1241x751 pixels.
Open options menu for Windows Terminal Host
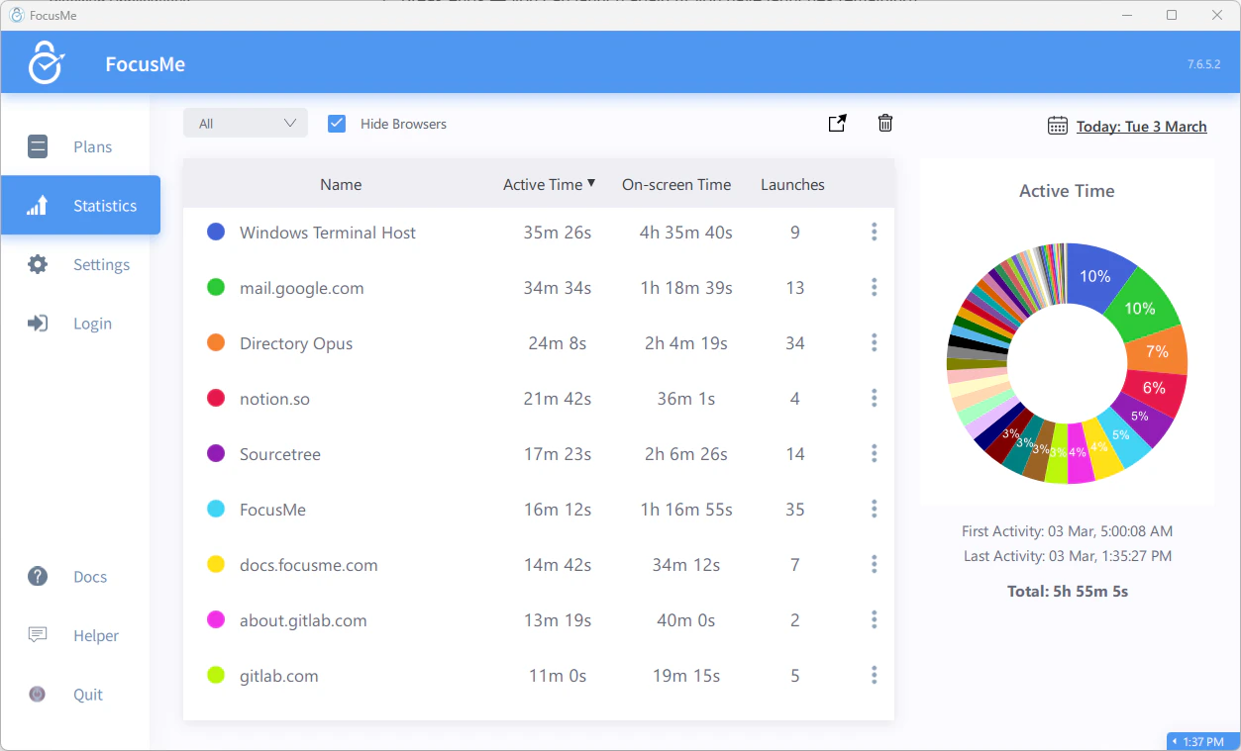click(874, 232)
